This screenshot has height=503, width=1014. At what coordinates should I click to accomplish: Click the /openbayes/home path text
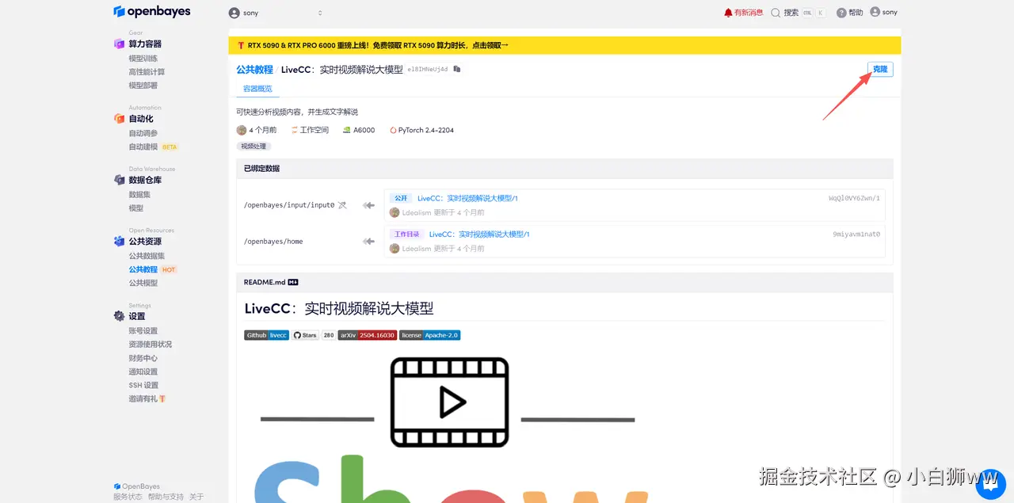tap(273, 242)
